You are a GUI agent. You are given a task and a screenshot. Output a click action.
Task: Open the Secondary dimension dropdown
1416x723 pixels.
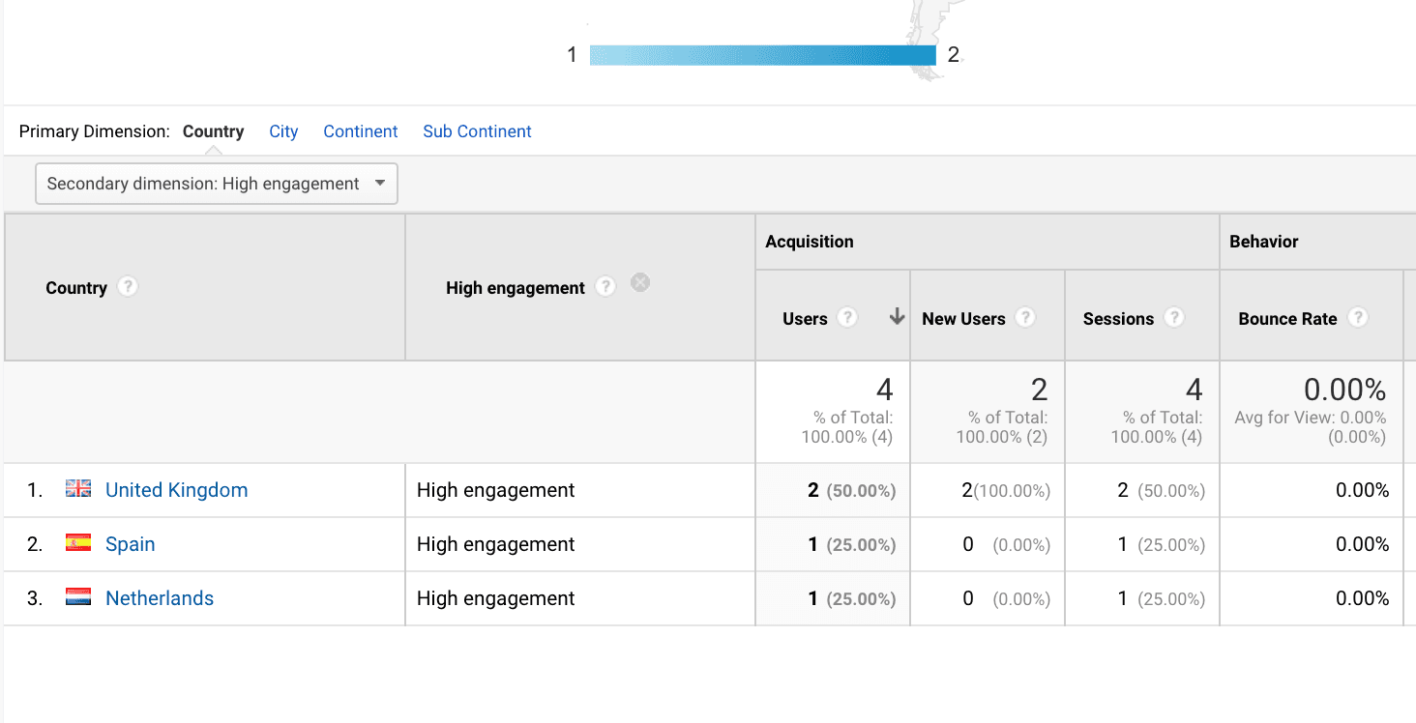click(217, 184)
